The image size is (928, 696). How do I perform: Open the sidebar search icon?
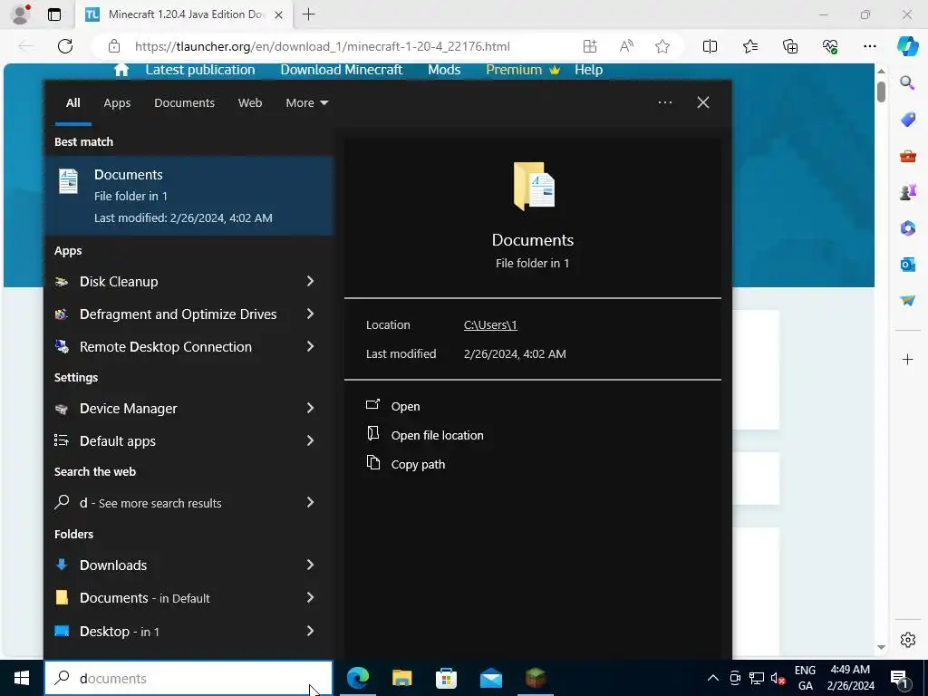click(x=907, y=82)
